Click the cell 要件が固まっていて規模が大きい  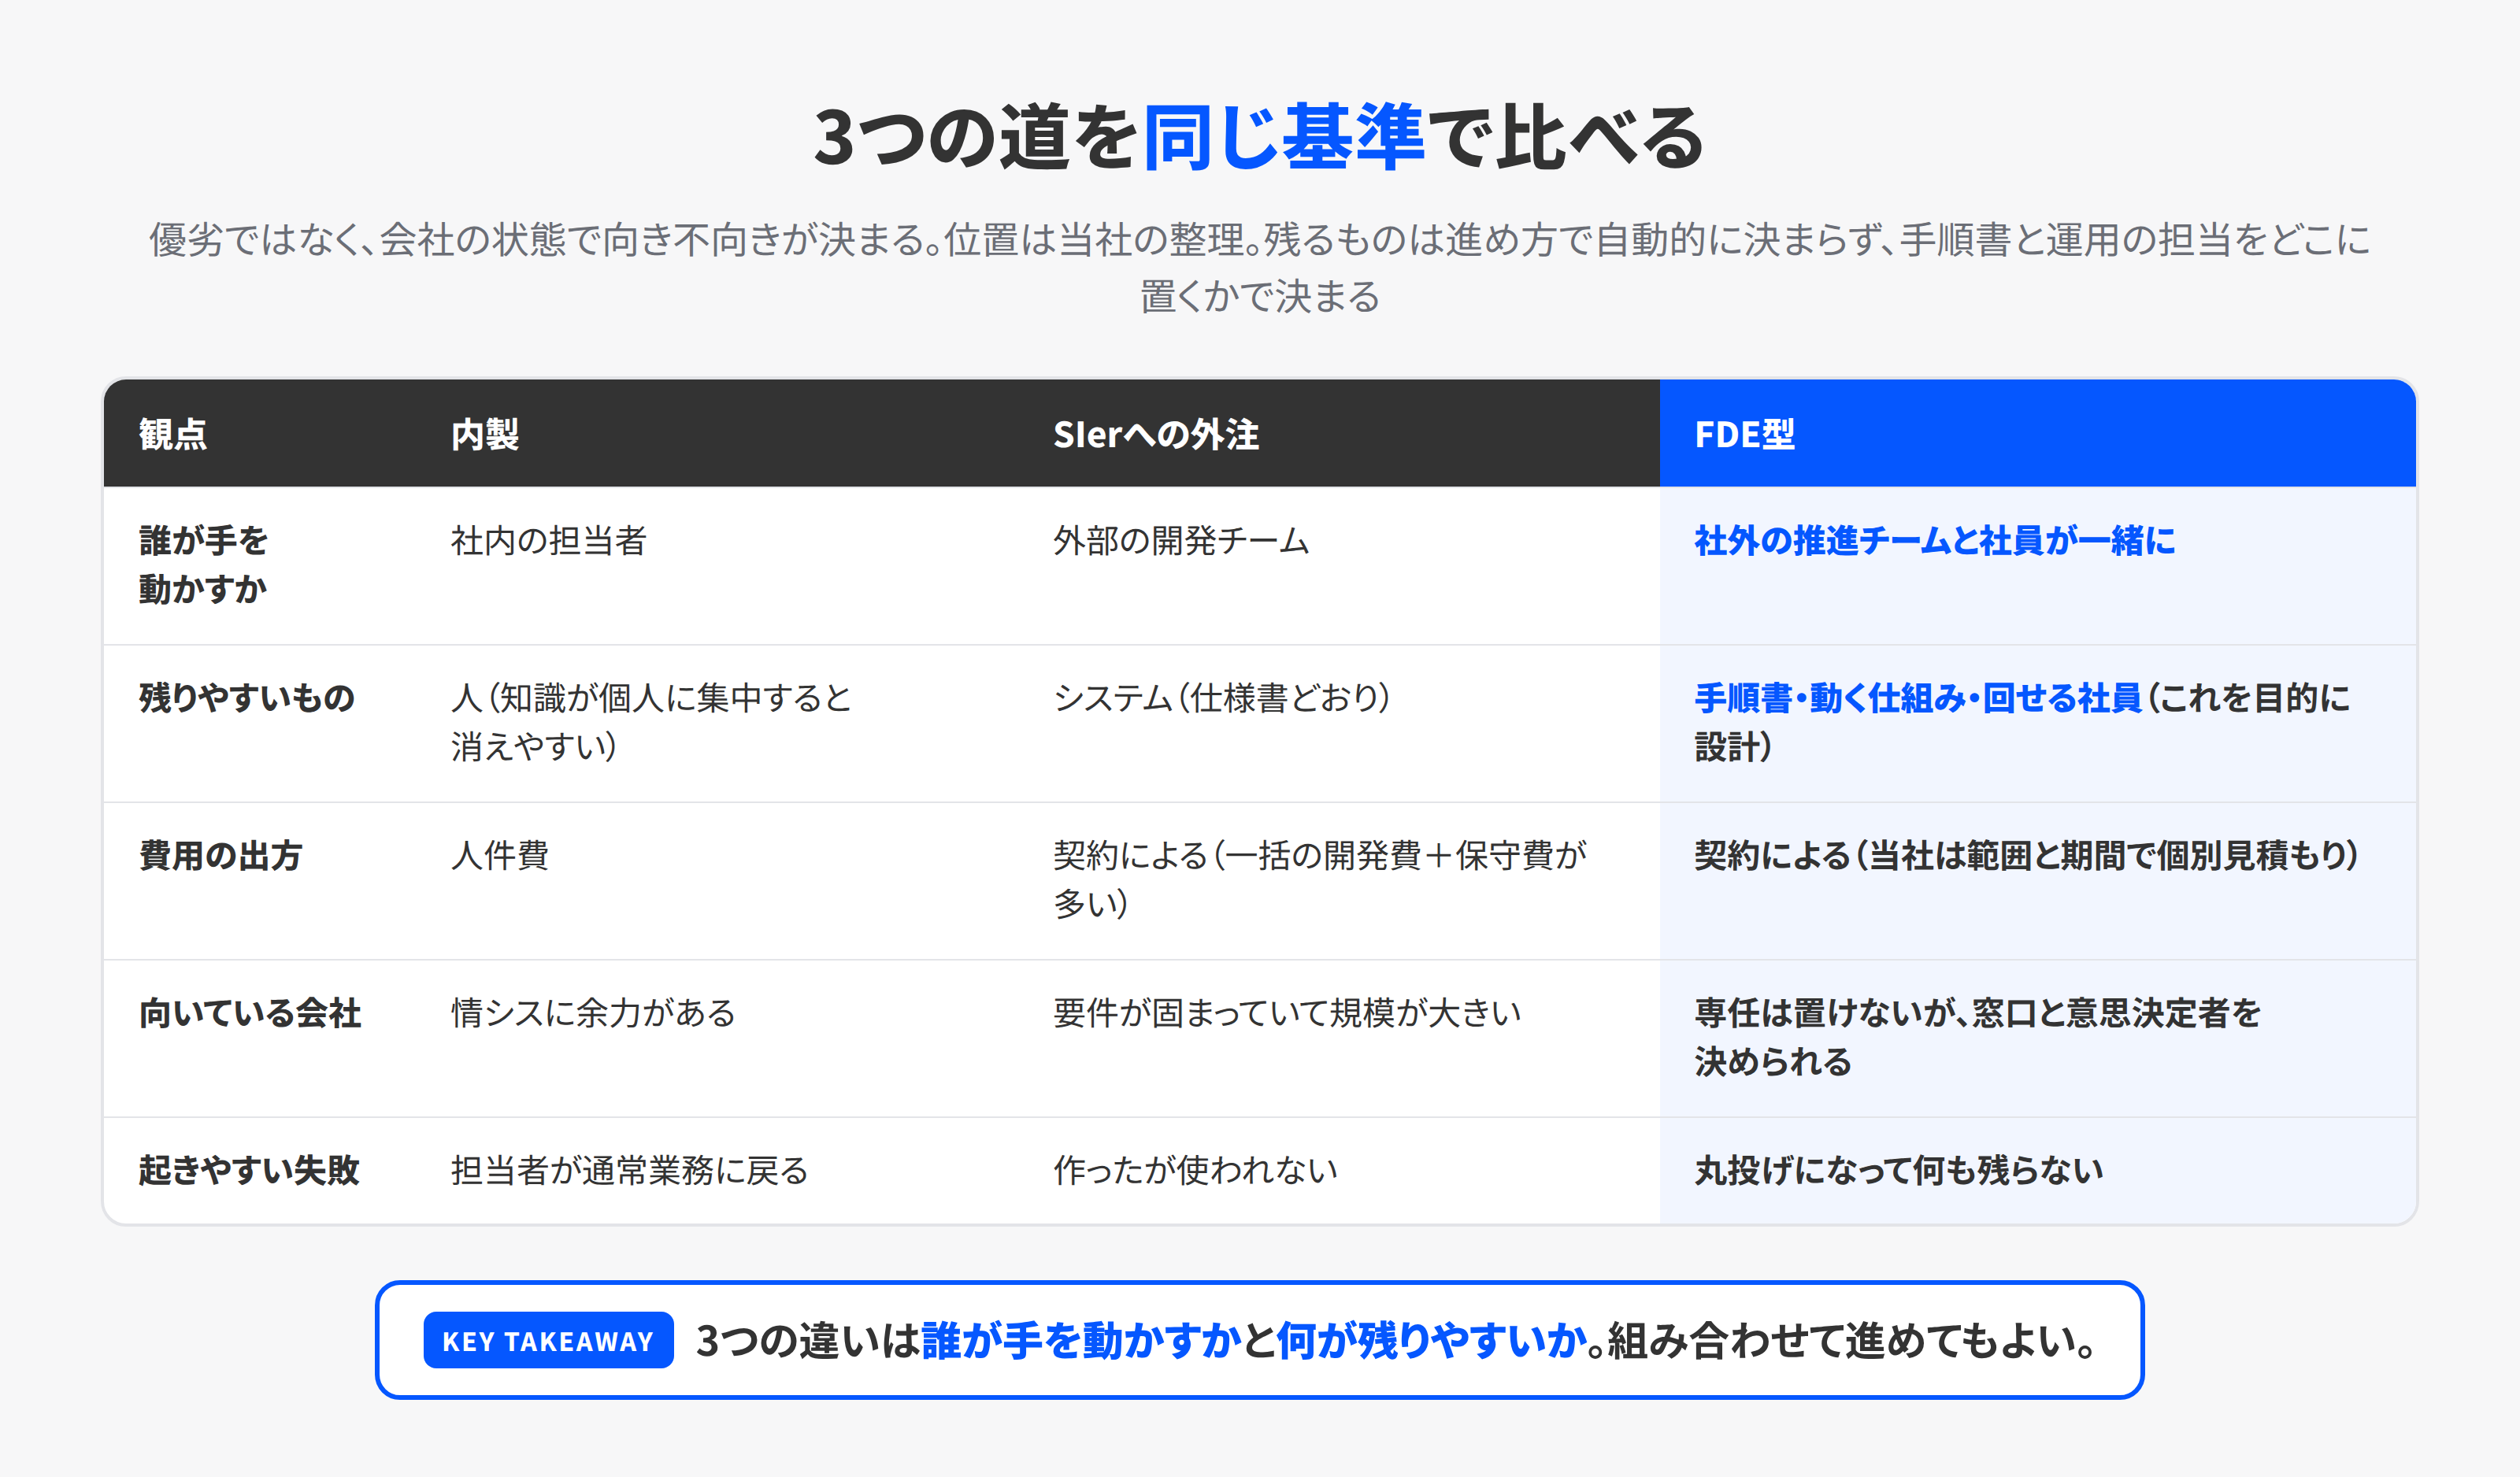(1287, 1013)
